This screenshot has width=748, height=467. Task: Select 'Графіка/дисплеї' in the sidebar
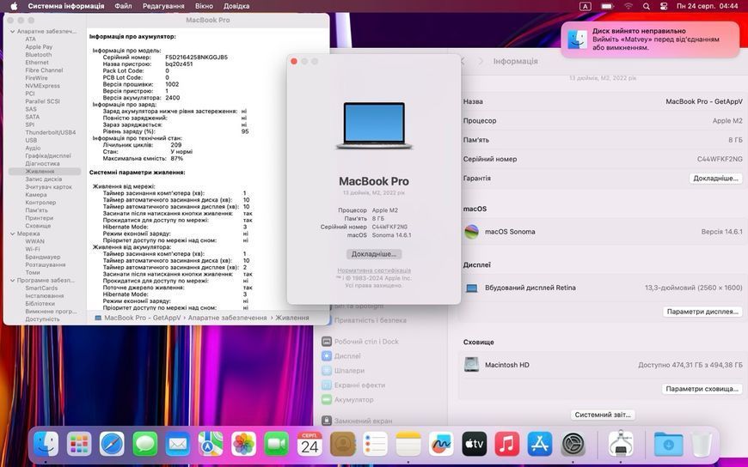[48, 156]
